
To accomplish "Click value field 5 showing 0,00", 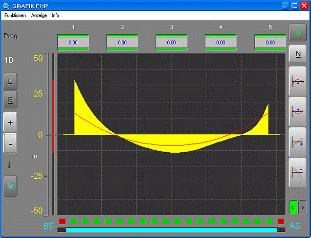I will (x=270, y=42).
